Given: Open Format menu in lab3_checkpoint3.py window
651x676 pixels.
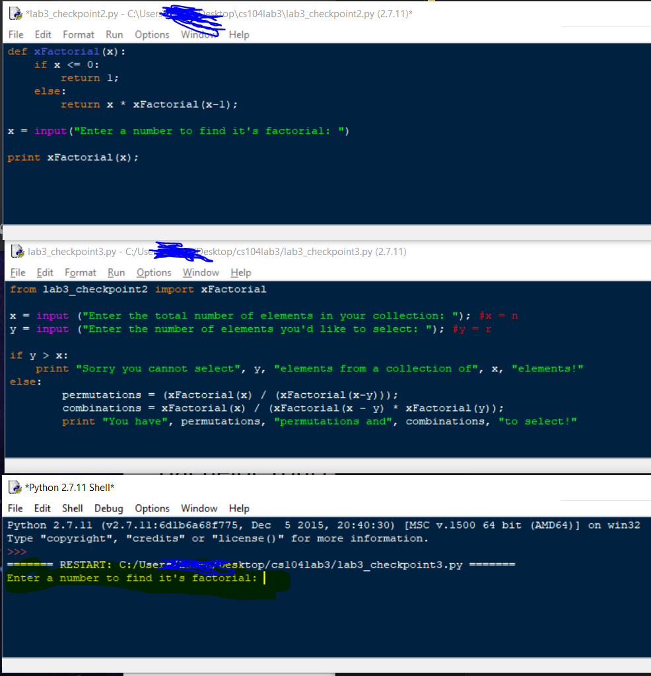Looking at the screenshot, I should [x=80, y=272].
